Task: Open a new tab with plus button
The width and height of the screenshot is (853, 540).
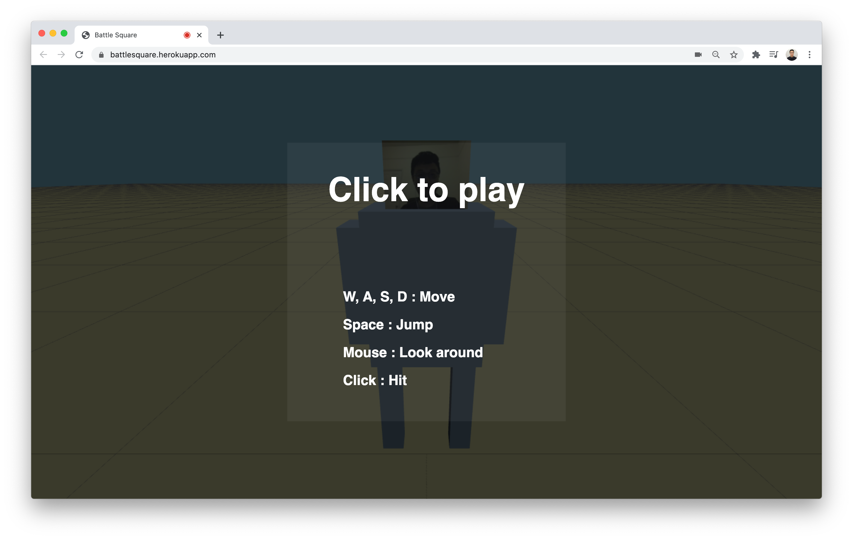Action: [x=220, y=35]
